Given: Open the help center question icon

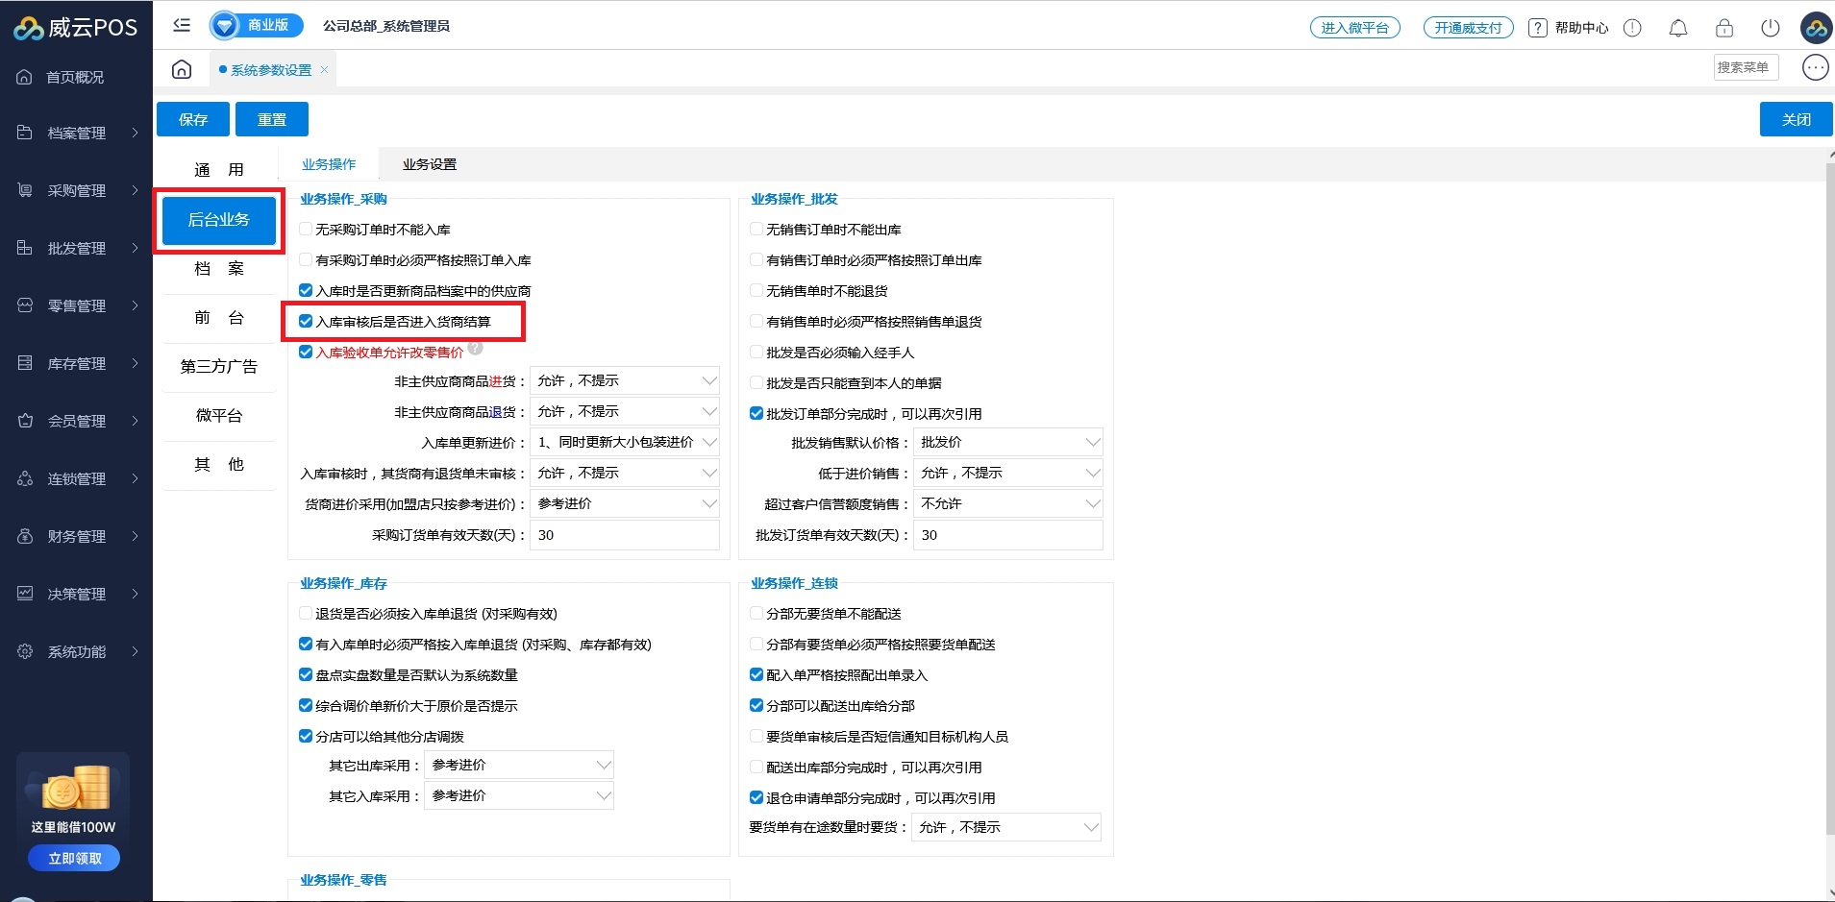Looking at the screenshot, I should (1538, 28).
